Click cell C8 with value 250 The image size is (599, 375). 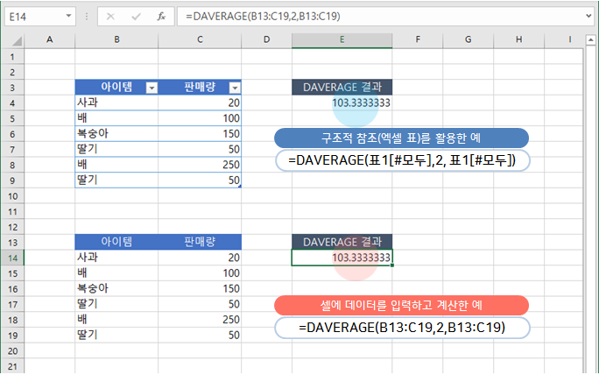click(200, 165)
